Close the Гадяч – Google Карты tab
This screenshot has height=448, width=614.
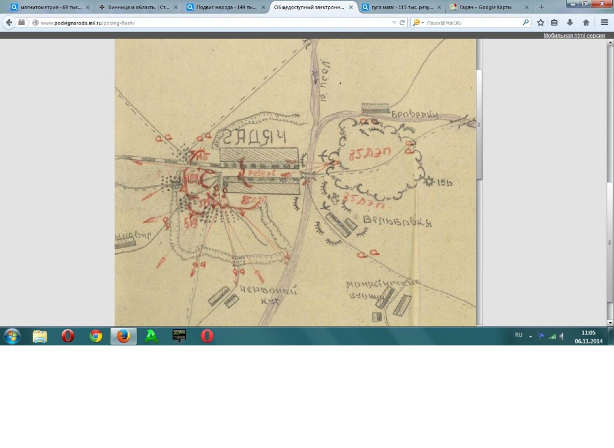(527, 7)
